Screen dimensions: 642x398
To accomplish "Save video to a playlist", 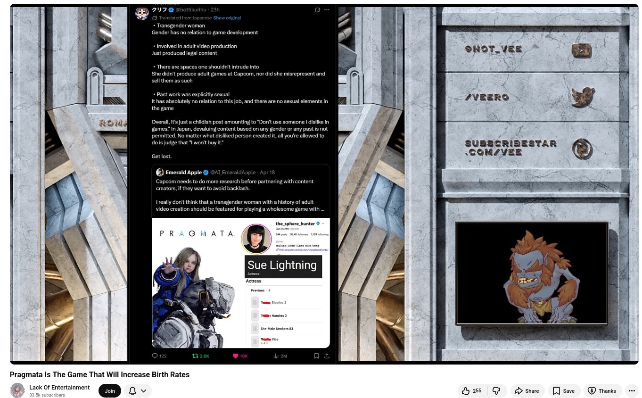I will (564, 390).
